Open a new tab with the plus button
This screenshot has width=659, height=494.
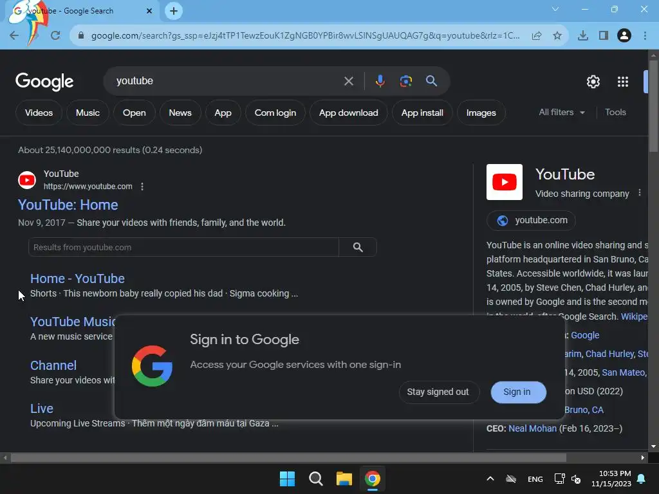tap(174, 11)
